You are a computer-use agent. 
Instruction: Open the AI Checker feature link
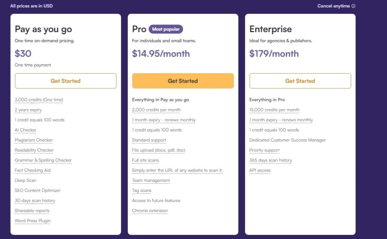click(x=25, y=130)
